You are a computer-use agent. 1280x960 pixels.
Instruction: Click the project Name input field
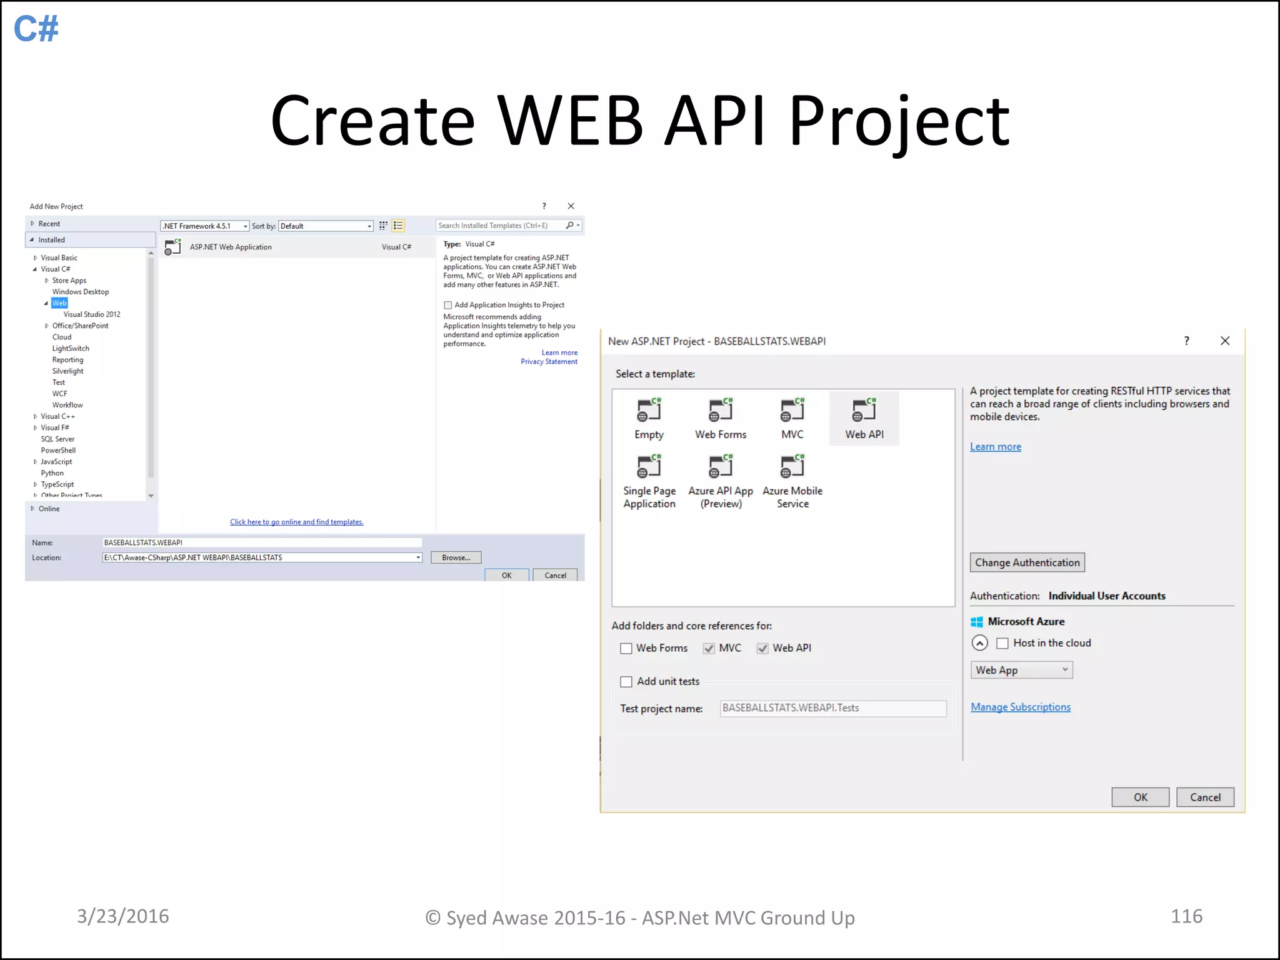[262, 542]
